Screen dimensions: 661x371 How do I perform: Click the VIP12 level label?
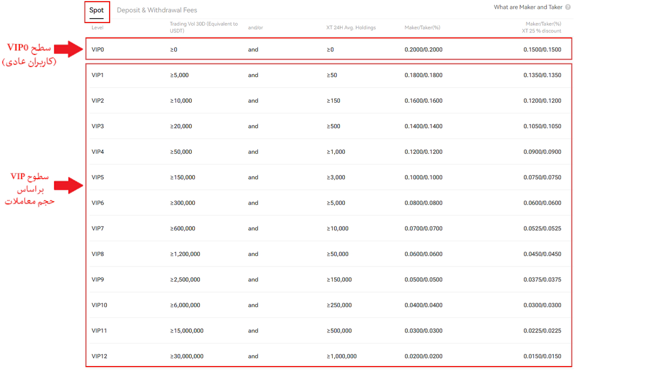tap(99, 356)
